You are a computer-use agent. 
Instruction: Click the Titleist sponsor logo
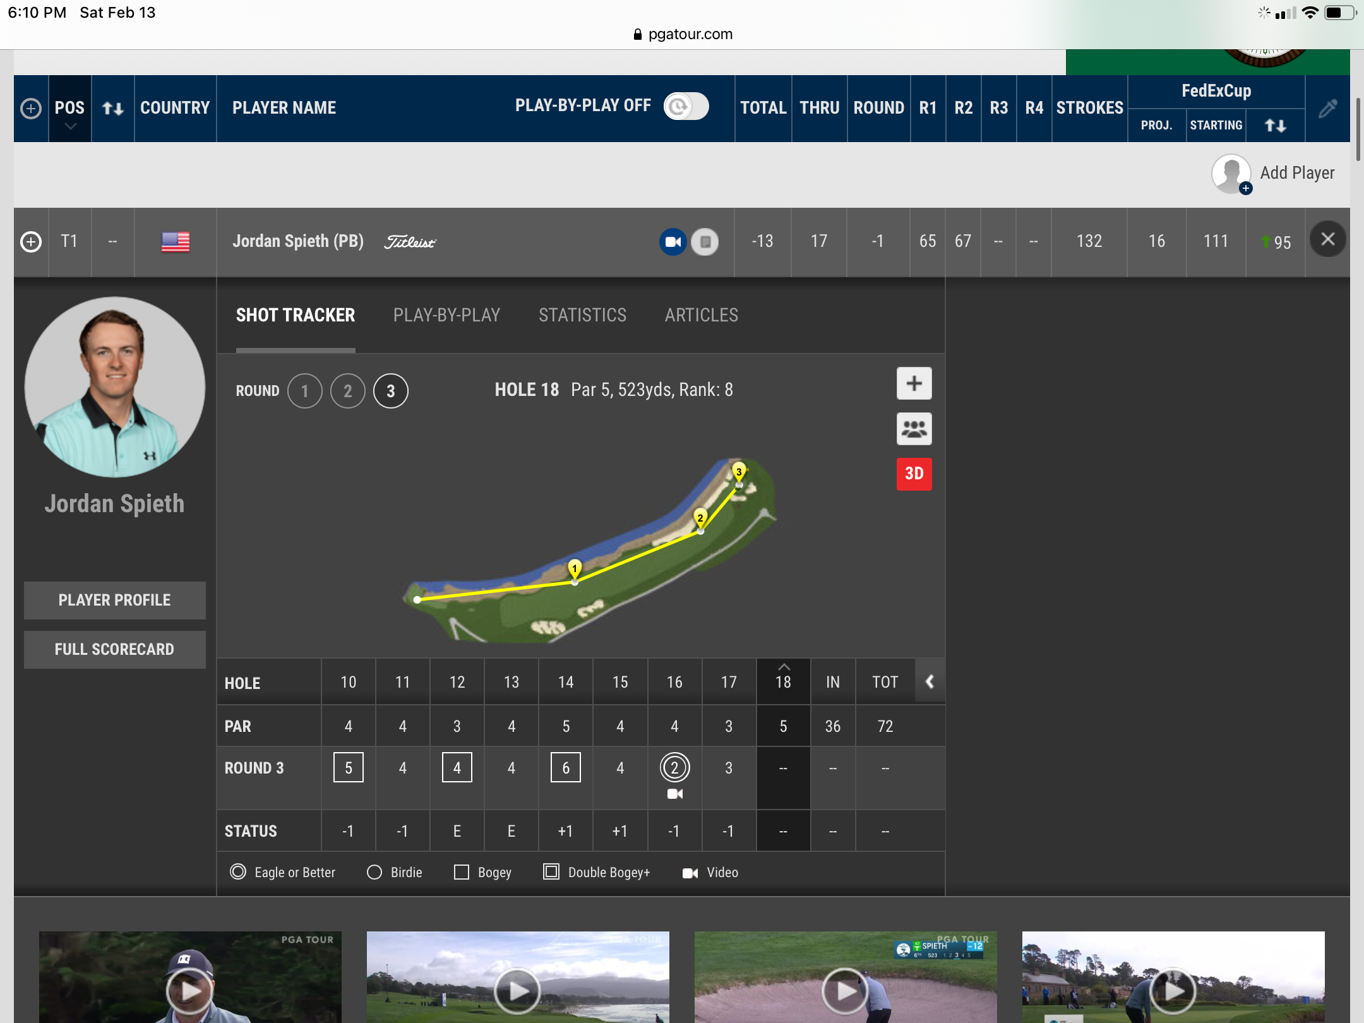click(410, 242)
